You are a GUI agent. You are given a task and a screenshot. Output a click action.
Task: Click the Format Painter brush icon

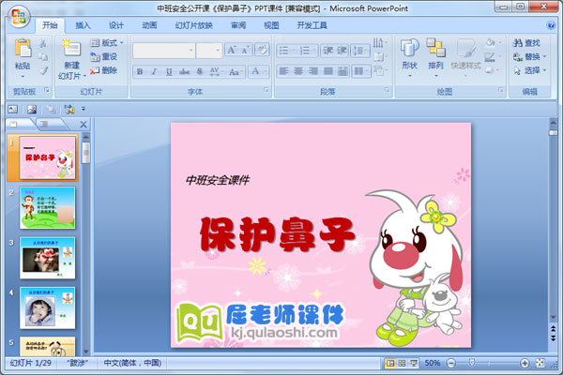pyautogui.click(x=43, y=70)
